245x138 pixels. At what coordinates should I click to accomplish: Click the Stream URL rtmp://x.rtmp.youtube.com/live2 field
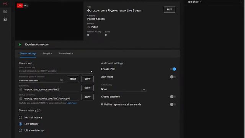point(49,89)
